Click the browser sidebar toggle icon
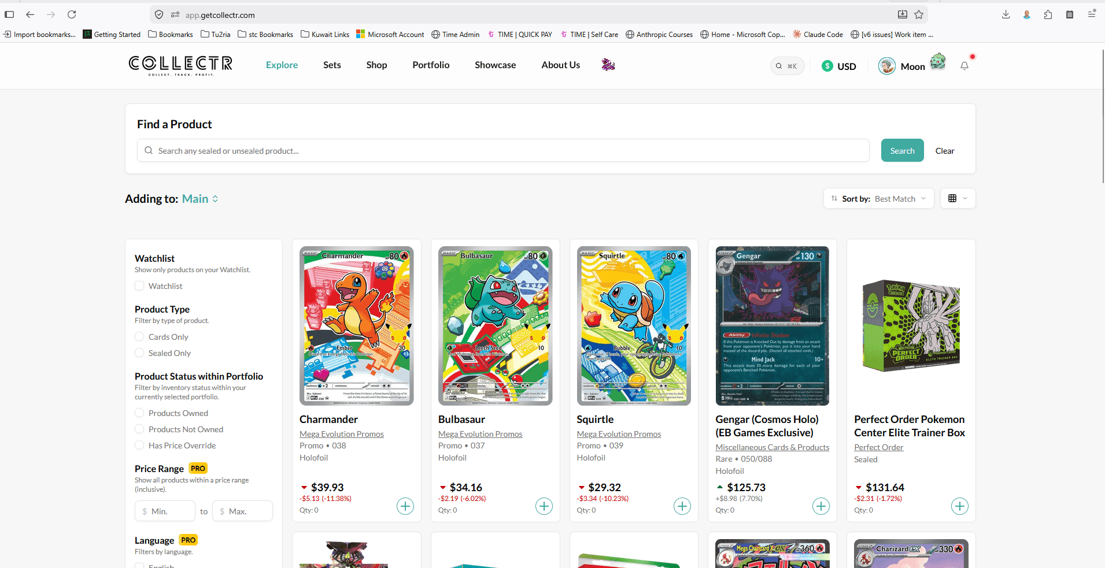This screenshot has height=568, width=1105. [9, 14]
